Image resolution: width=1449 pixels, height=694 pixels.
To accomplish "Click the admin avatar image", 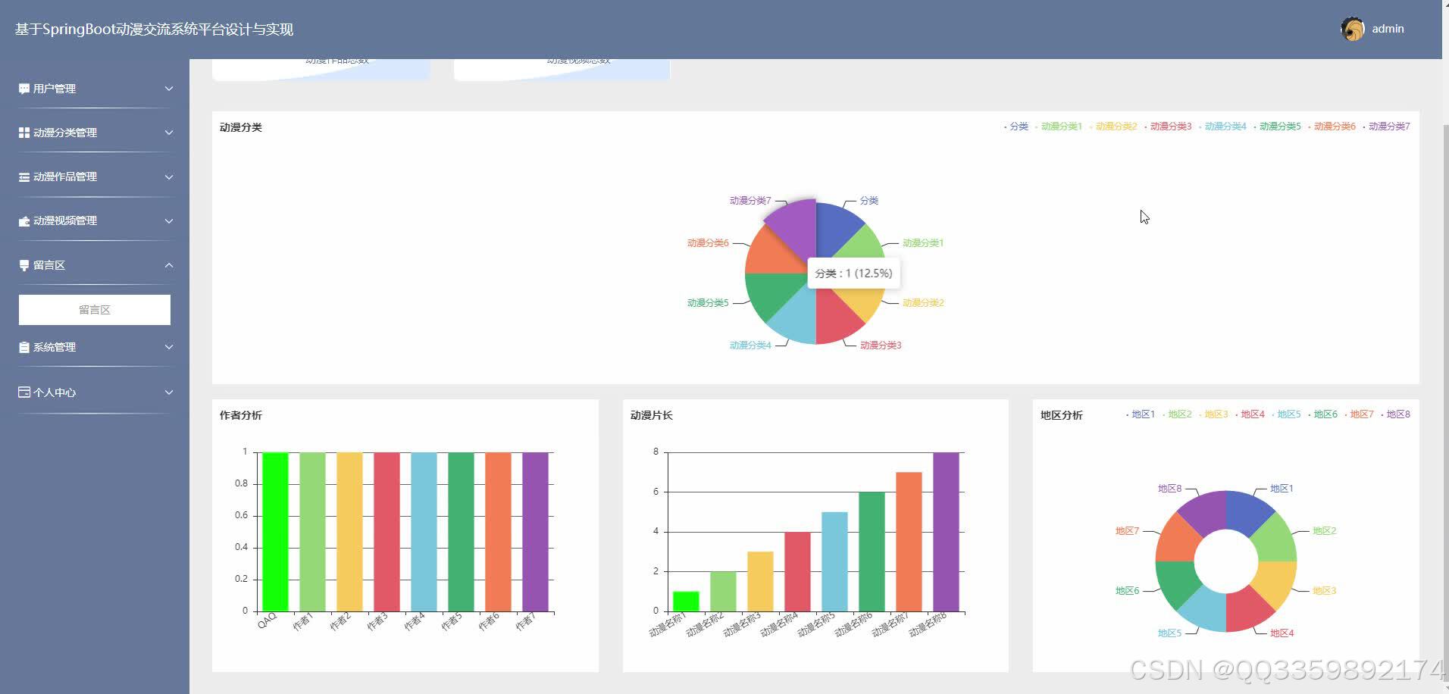I will click(1353, 29).
